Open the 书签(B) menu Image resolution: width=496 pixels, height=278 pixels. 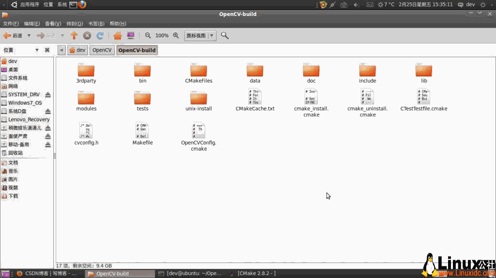[x=96, y=24]
